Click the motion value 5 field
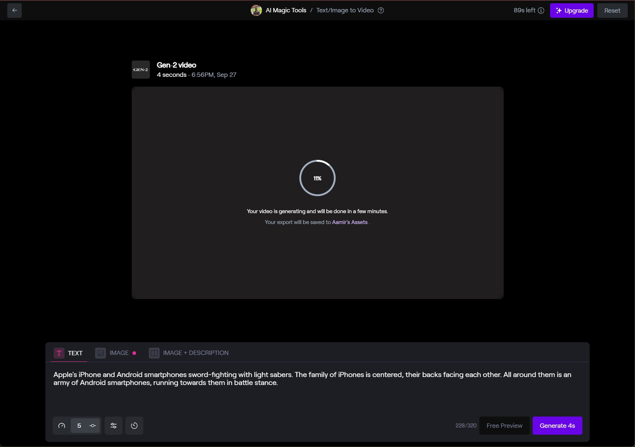 (79, 426)
